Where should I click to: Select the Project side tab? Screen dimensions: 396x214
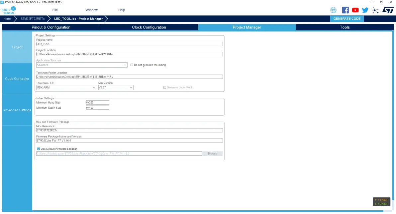click(x=17, y=47)
